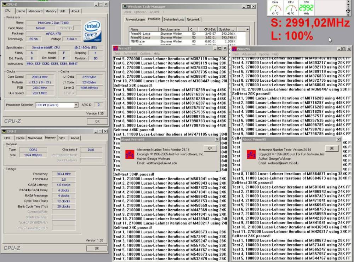Click the green 2992 MHz CPU readout

tap(306, 8)
